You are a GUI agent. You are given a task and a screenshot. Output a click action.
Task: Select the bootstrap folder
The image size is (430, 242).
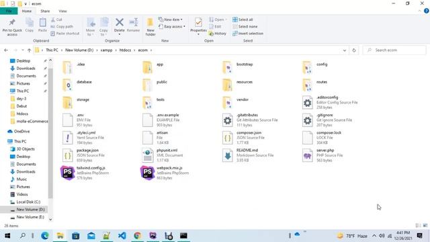[x=237, y=67]
